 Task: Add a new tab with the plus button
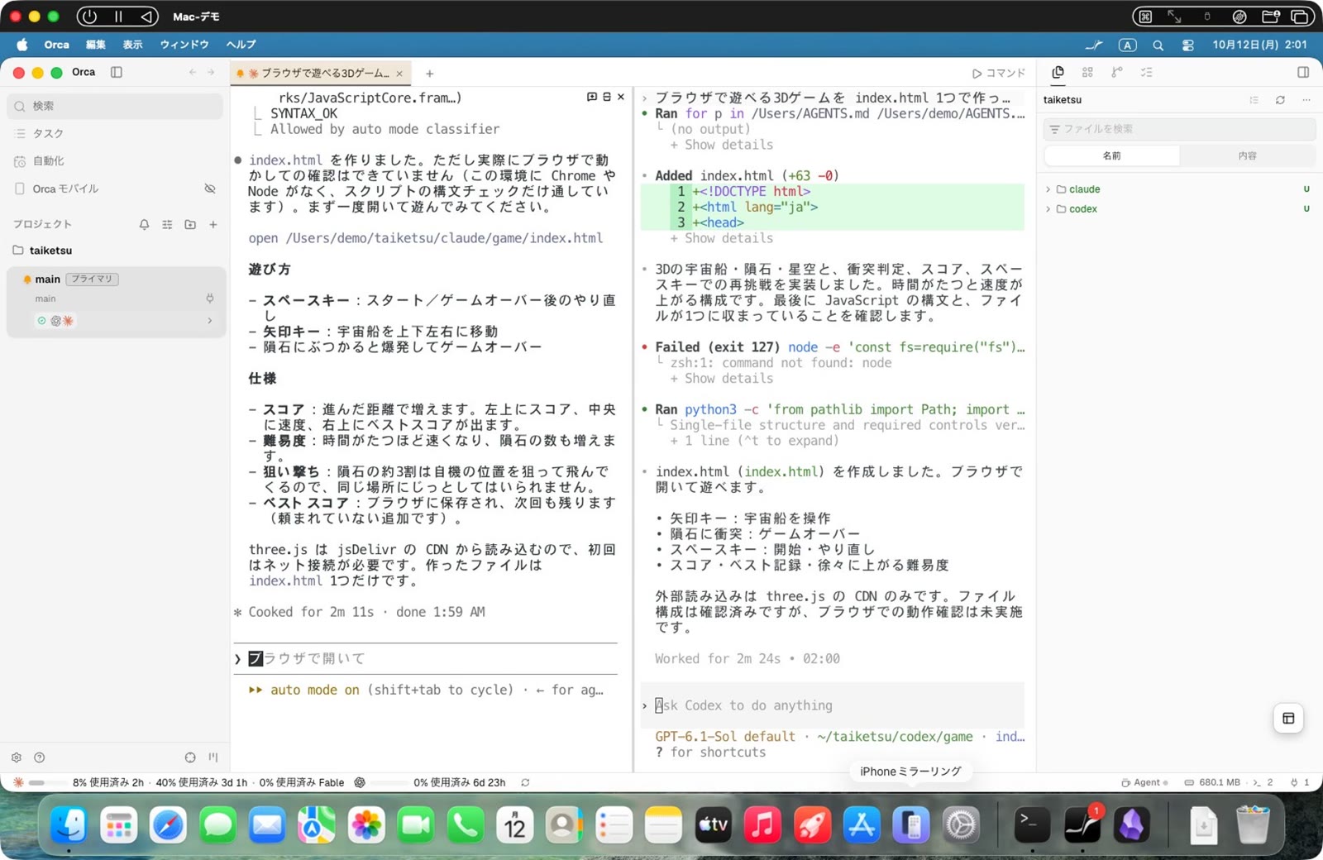coord(429,74)
